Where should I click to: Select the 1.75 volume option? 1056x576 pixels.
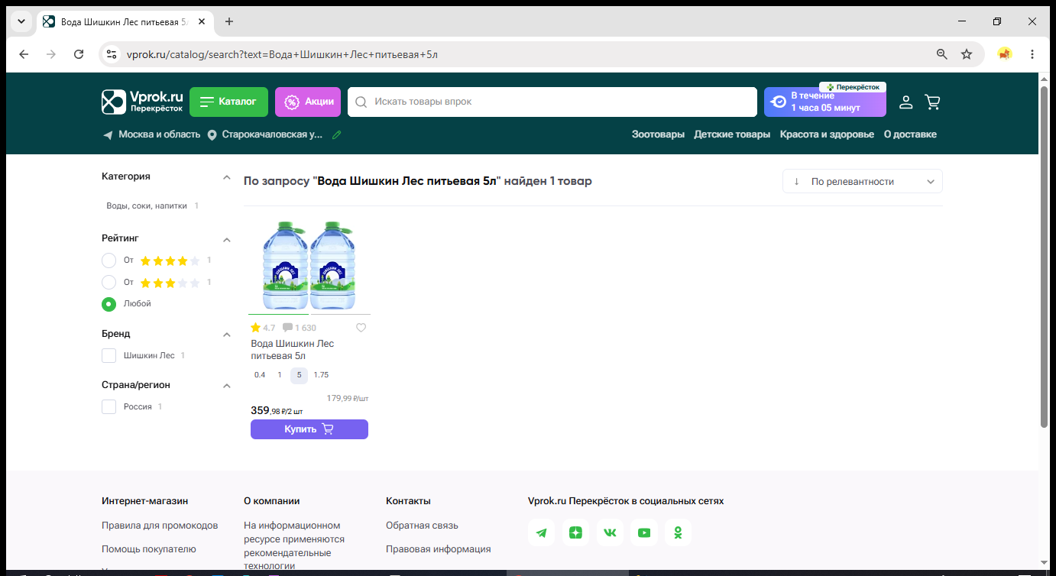(321, 375)
